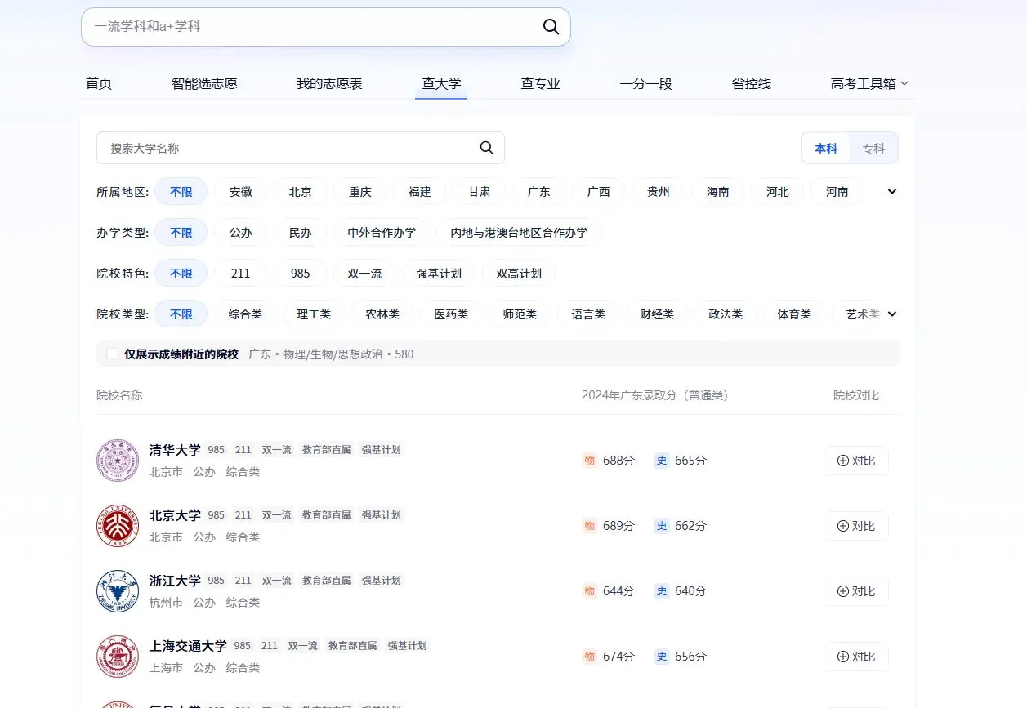Expand the 所属地区 region list chevron
Image resolution: width=1027 pixels, height=708 pixels.
click(892, 192)
